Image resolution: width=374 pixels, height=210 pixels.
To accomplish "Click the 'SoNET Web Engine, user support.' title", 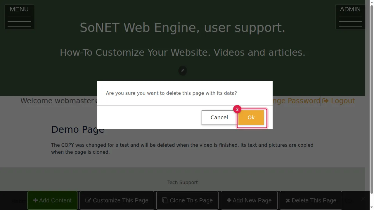I will [183, 27].
